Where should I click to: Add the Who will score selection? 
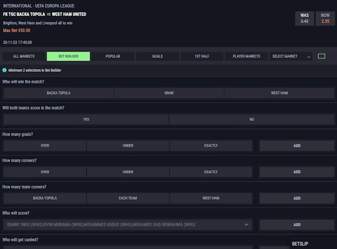click(x=297, y=225)
